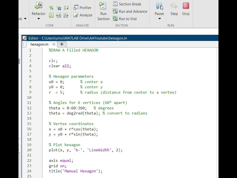
Task: Open the Profiler tool
Action: point(82,7)
